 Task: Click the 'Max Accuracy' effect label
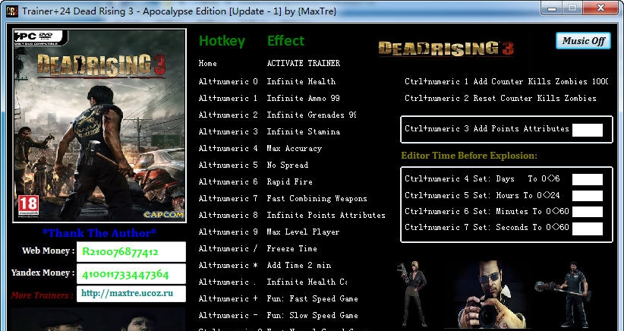(x=294, y=148)
